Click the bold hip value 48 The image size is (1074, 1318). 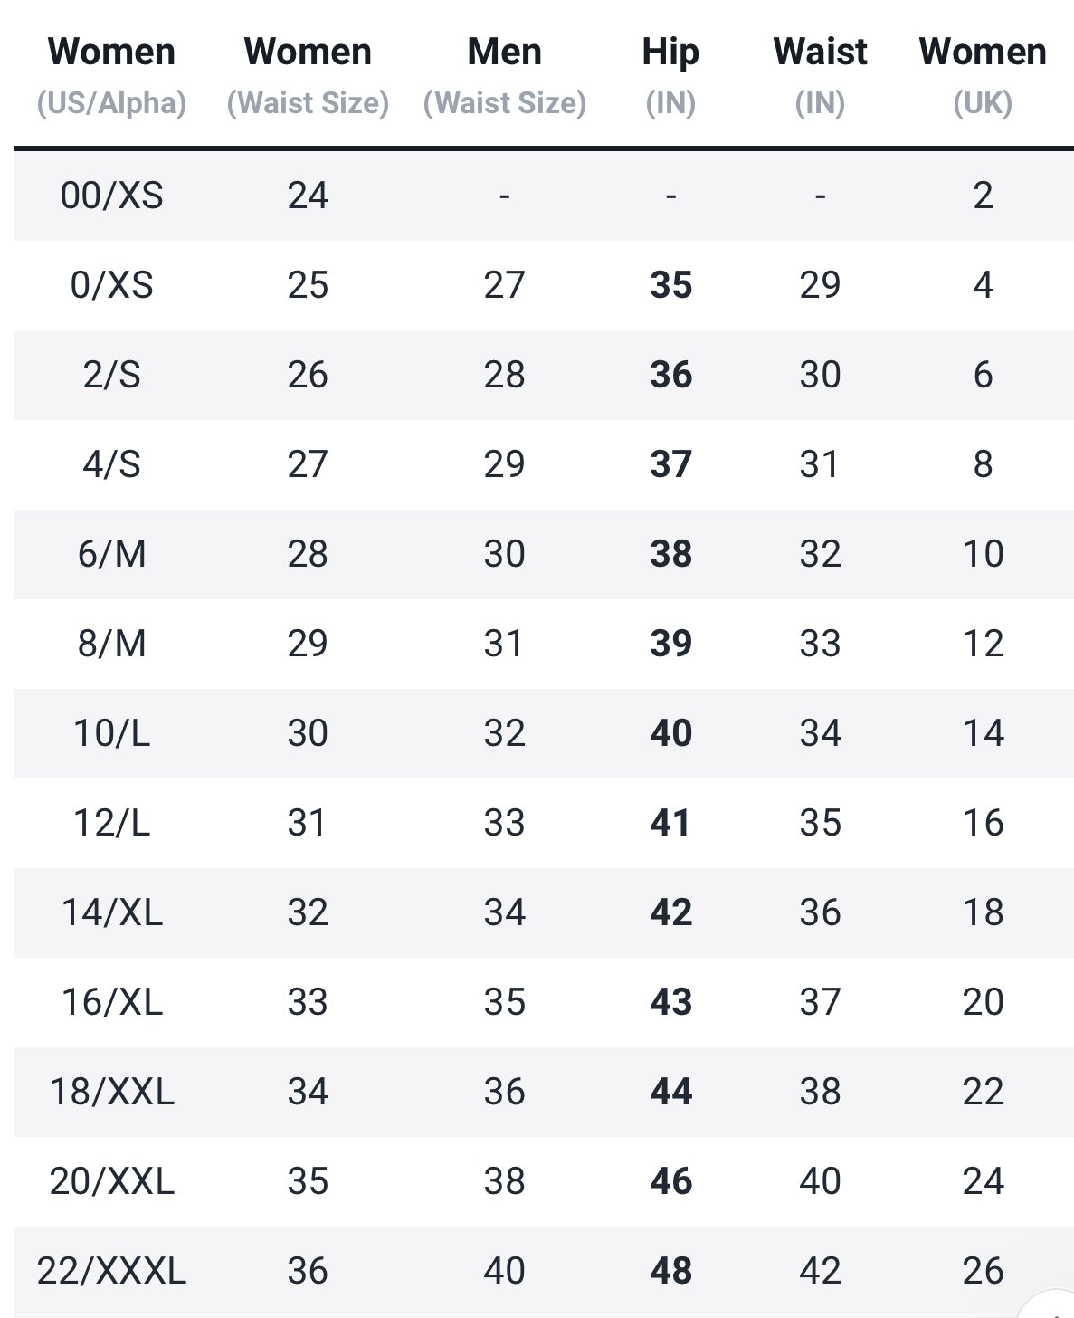click(x=670, y=1271)
